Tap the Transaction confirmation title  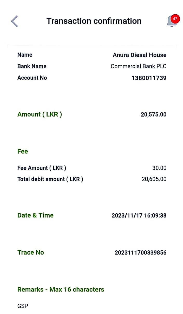(94, 21)
